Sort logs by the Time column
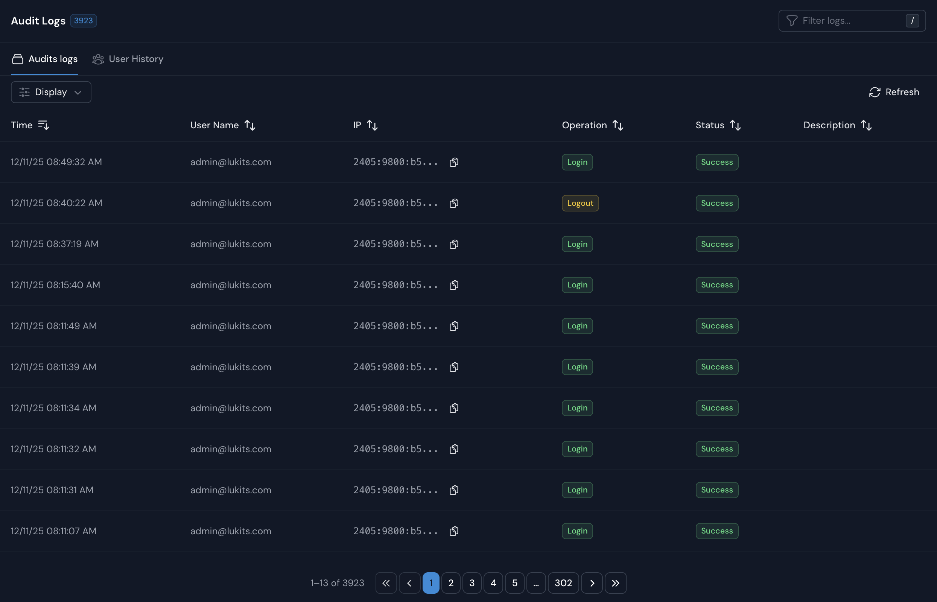 point(43,125)
